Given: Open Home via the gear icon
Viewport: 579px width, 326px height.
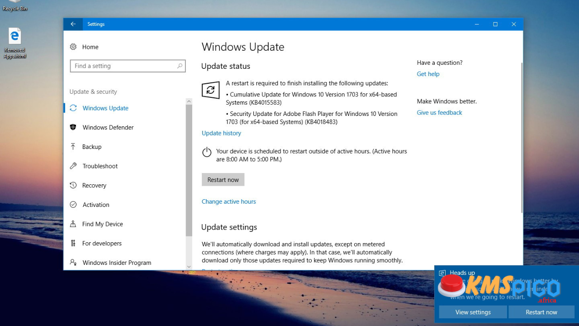Looking at the screenshot, I should pyautogui.click(x=73, y=47).
